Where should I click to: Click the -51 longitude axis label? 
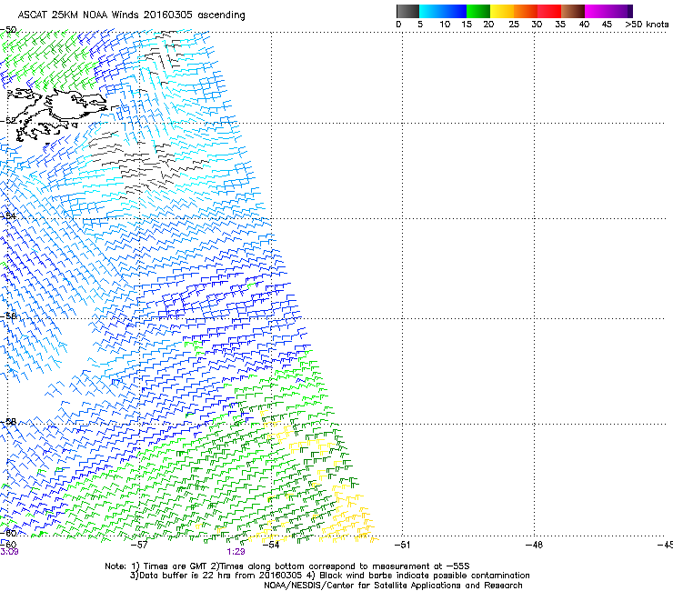click(402, 545)
